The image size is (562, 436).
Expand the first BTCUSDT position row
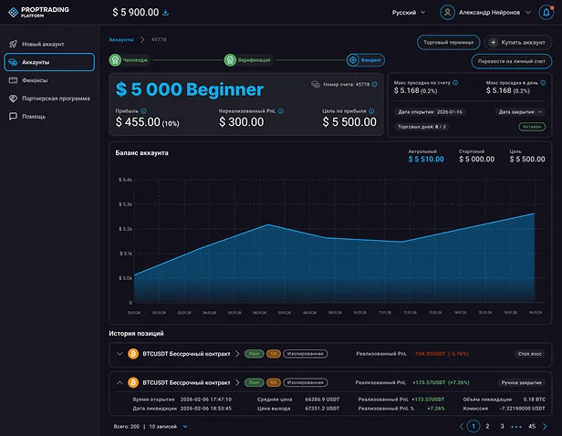[x=120, y=354]
